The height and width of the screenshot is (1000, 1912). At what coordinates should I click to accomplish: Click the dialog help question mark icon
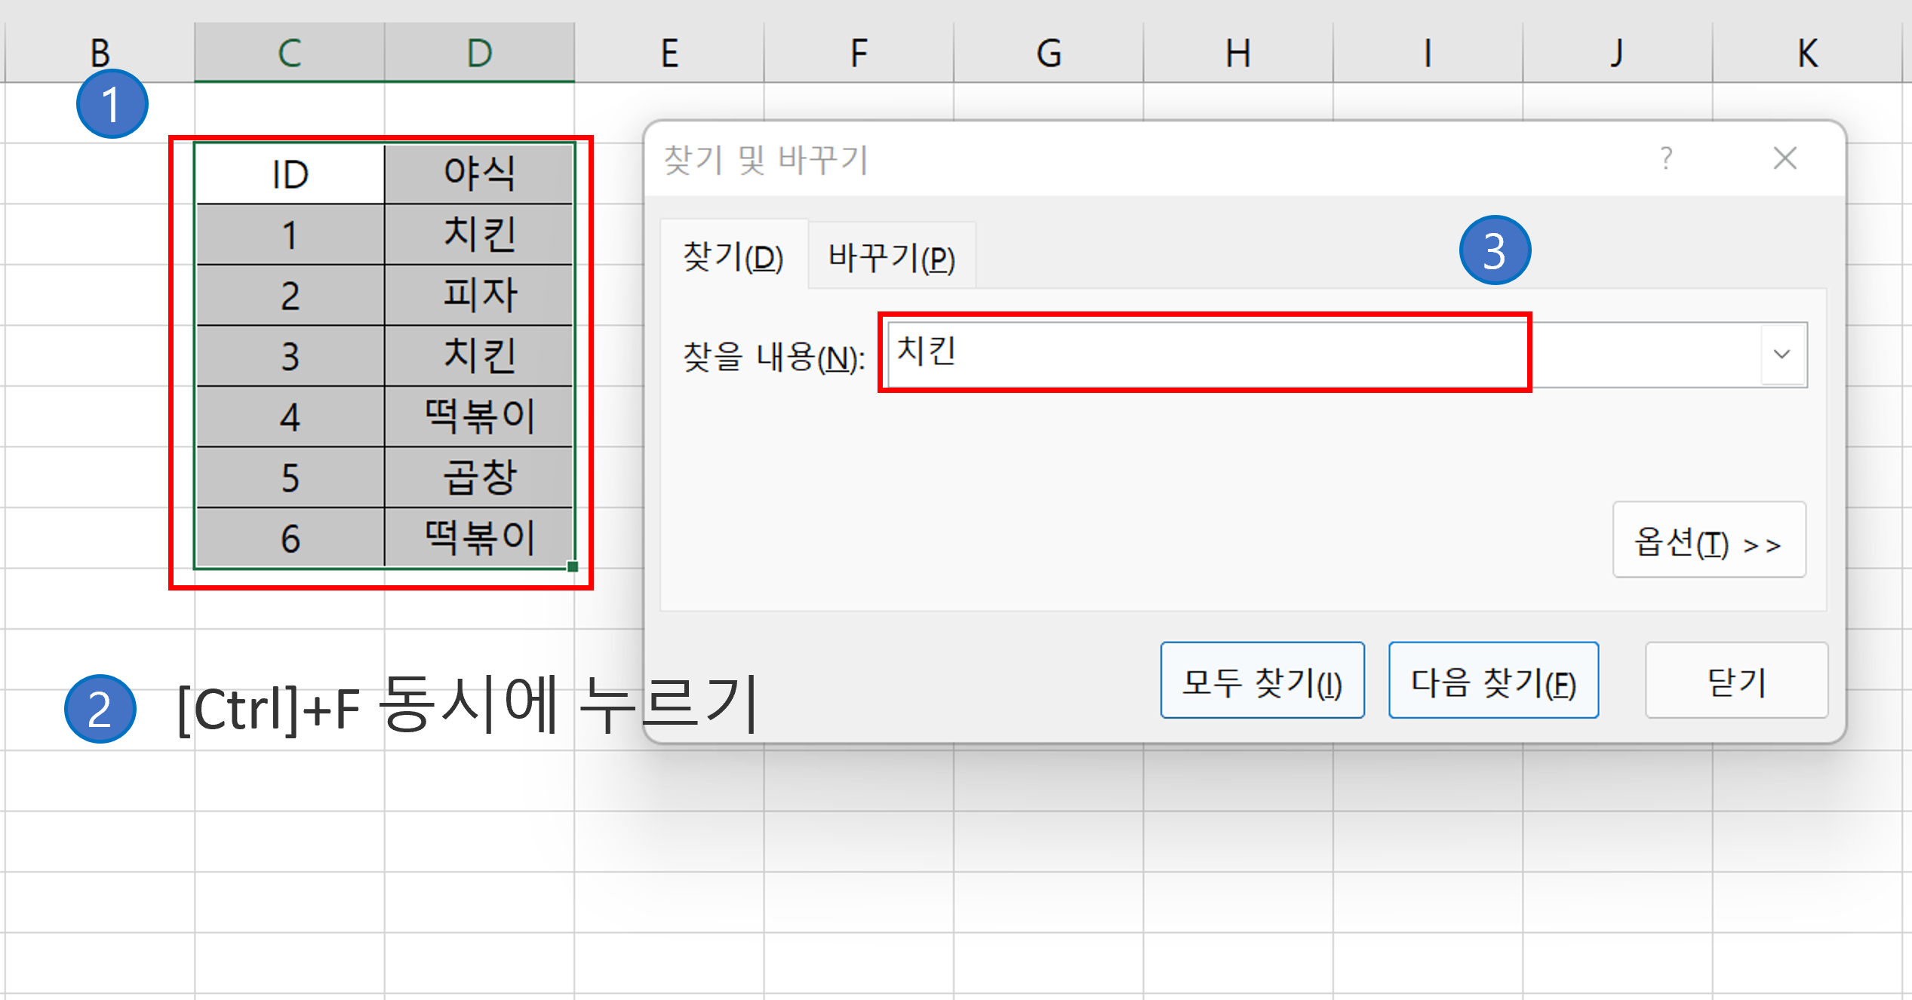point(1667,158)
